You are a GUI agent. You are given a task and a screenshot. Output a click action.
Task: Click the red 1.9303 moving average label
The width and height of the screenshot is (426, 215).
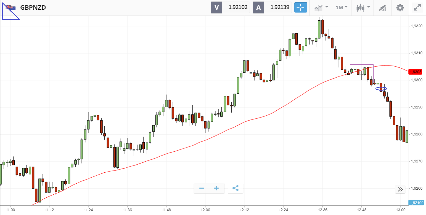(415, 72)
